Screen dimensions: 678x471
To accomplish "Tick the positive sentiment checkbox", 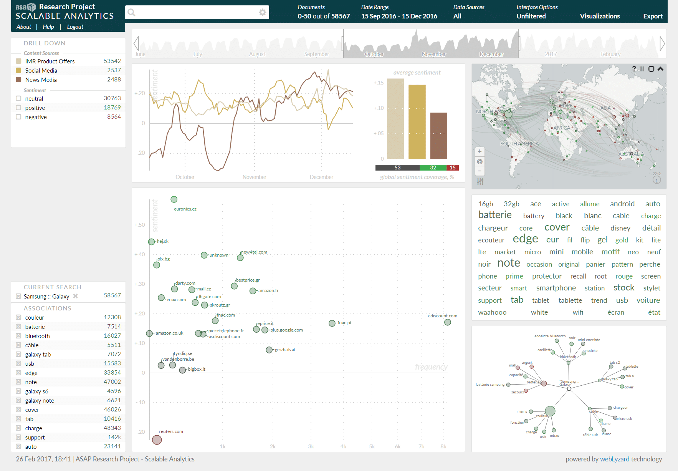I will point(18,108).
